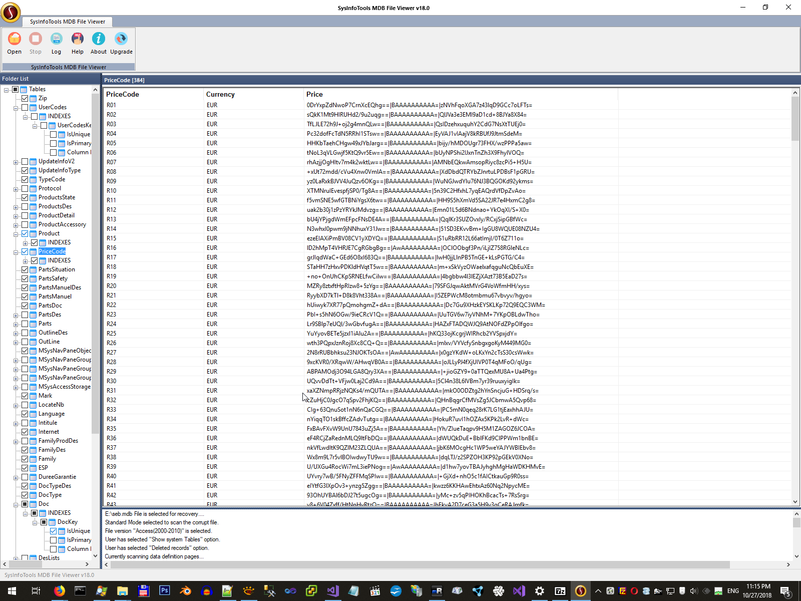Click the horizontal scrollbar below the log
Viewport: 801px width, 601px height.
pos(421,564)
